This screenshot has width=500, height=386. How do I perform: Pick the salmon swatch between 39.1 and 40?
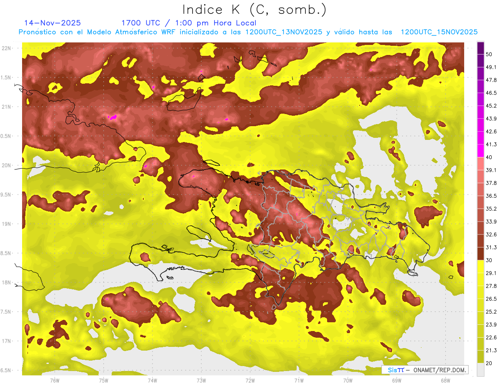pyautogui.click(x=480, y=164)
